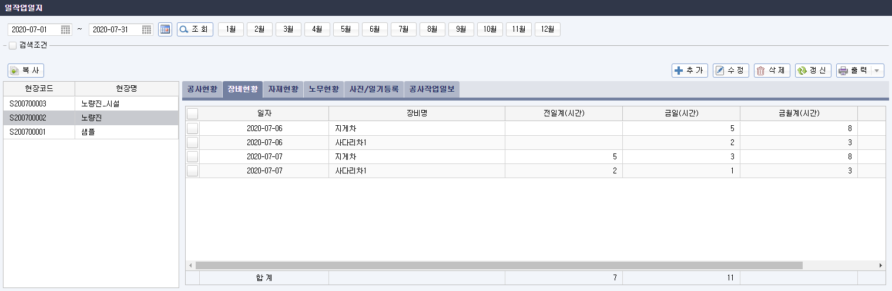892x291 pixels.
Task: Switch to the 노무현황 tab
Action: [324, 89]
